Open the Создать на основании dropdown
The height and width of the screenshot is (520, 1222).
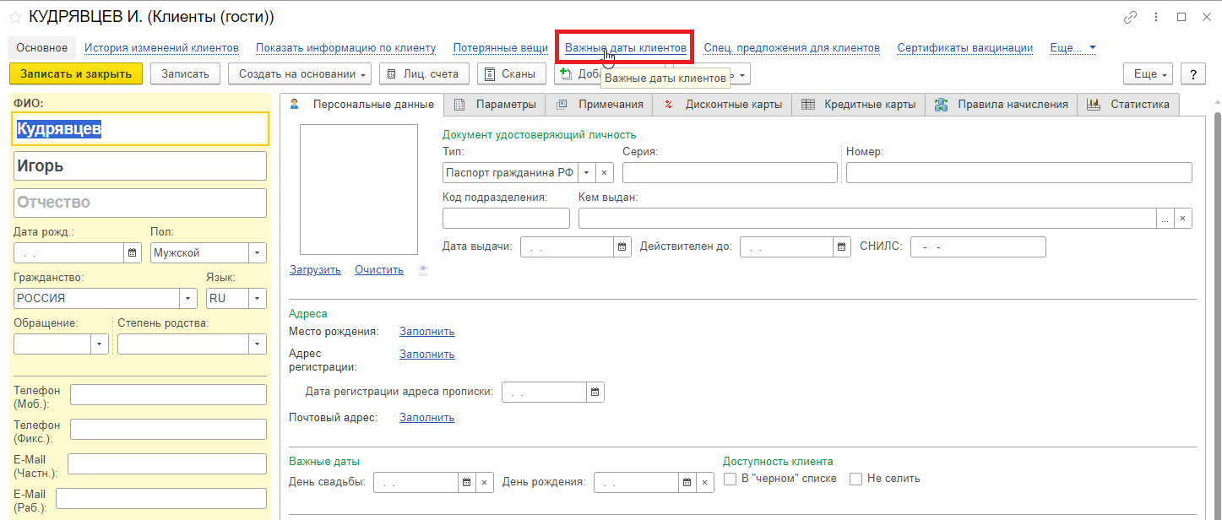300,74
